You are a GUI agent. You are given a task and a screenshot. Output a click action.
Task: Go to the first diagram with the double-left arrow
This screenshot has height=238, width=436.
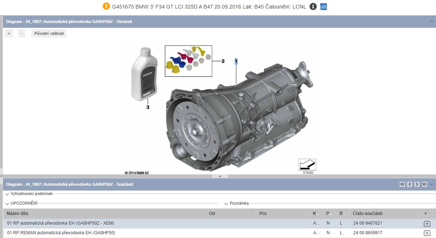click(402, 184)
